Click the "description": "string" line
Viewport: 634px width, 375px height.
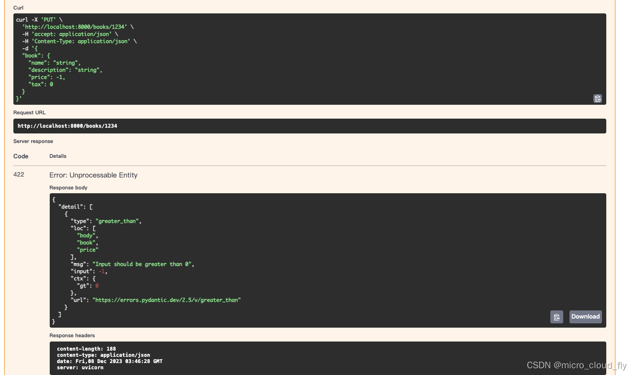coord(66,70)
